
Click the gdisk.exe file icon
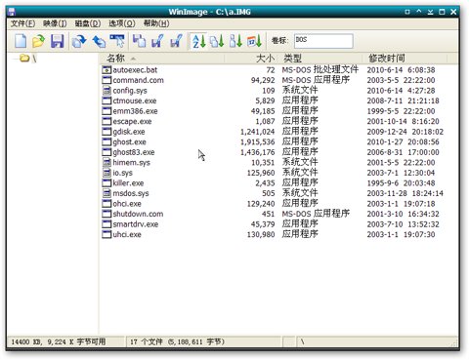pyautogui.click(x=107, y=132)
